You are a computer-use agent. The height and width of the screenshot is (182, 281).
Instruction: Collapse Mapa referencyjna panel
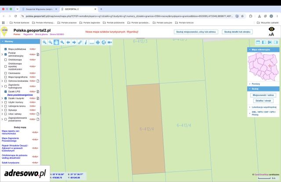[263, 50]
